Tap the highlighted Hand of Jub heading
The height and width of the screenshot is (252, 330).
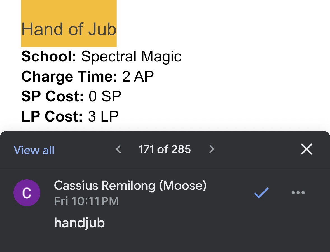click(x=69, y=29)
